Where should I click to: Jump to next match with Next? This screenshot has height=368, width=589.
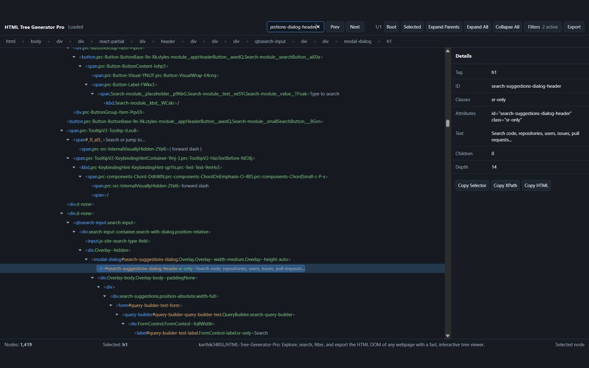355,27
